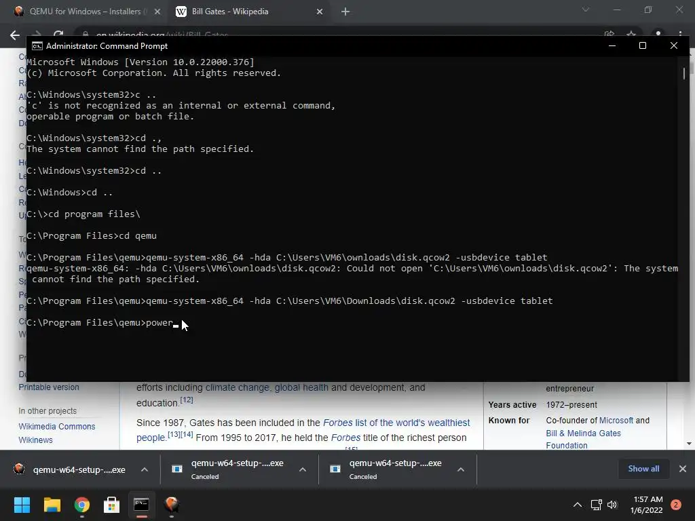Close the Chrome downloads bar
The width and height of the screenshot is (695, 521).
[683, 469]
